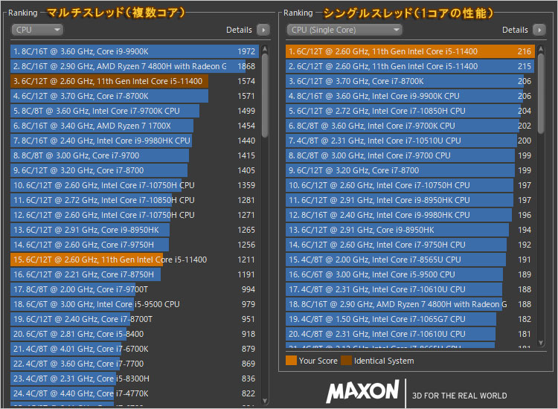
Task: Select the Core i7-7700 row
Action: (x=135, y=364)
